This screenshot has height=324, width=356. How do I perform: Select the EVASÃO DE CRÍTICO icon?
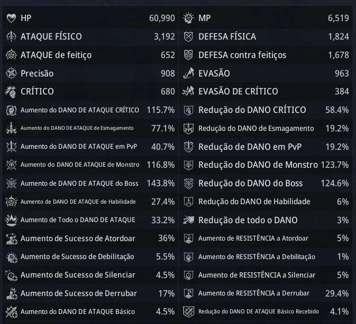(188, 91)
